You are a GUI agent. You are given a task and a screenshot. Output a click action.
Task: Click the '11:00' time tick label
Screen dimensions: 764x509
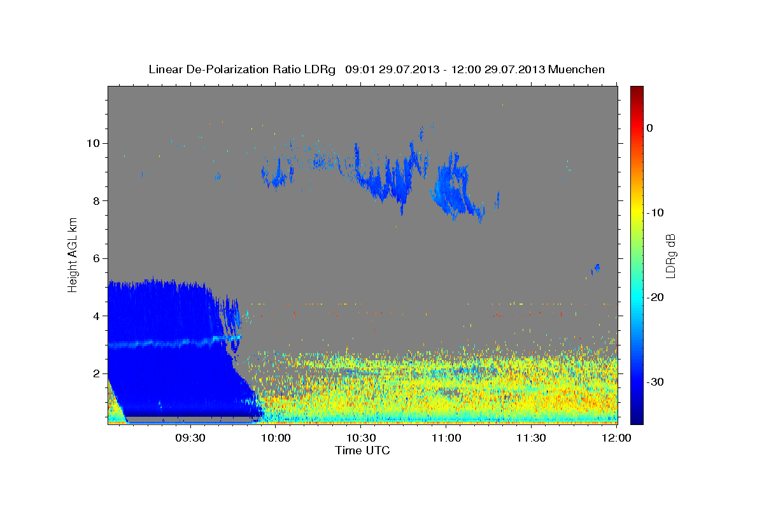(x=446, y=438)
